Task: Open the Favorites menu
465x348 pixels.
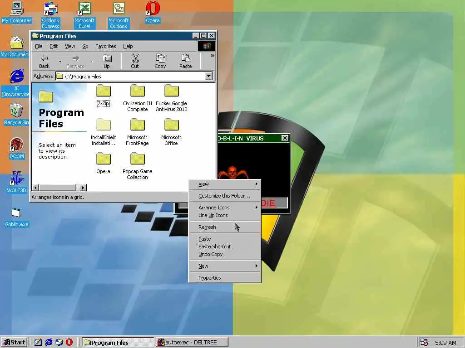Action: [x=105, y=47]
